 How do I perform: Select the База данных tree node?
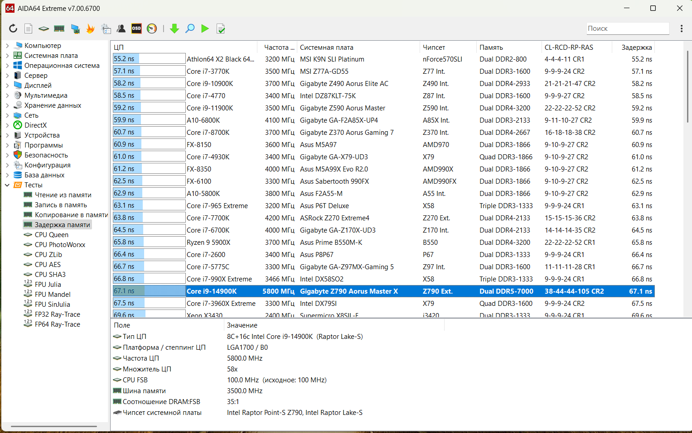point(44,175)
